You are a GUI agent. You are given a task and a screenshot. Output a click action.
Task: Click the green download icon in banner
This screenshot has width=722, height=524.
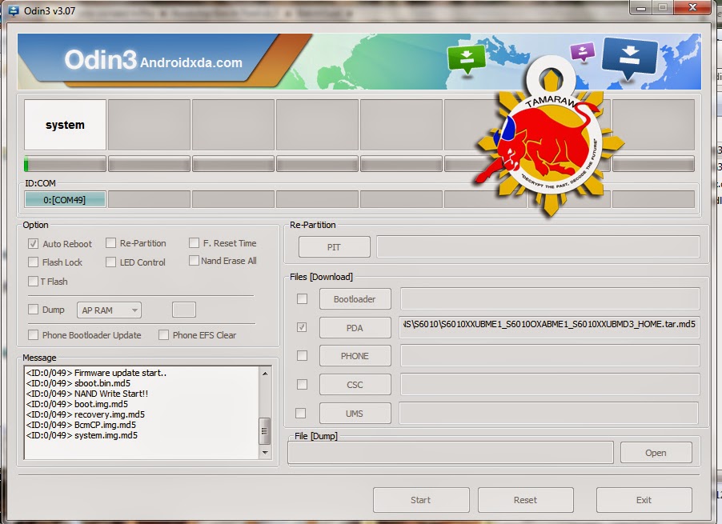pos(467,59)
